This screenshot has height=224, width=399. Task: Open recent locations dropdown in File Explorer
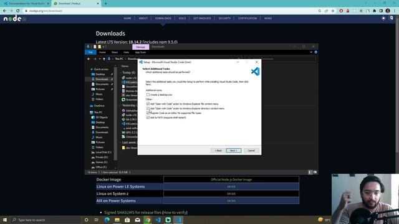coord(100,59)
